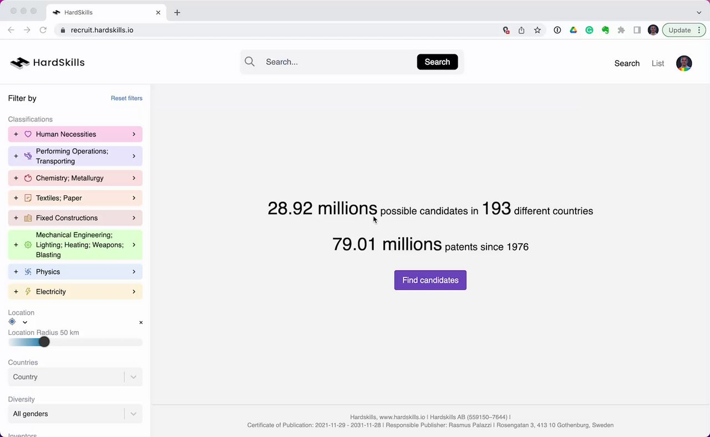Screen dimensions: 710x437
Task: Click the Google Drive extension icon
Action: tap(574, 31)
